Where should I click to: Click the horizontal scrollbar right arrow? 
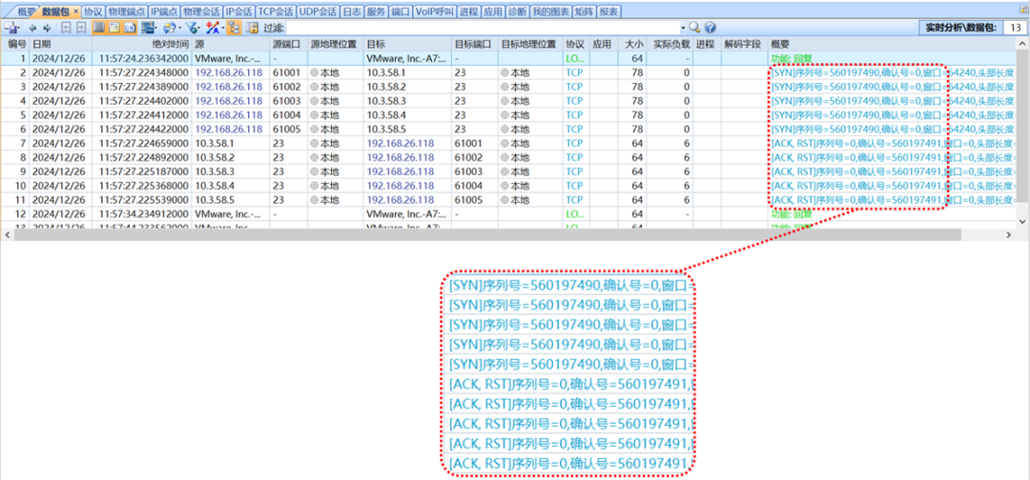point(1010,234)
